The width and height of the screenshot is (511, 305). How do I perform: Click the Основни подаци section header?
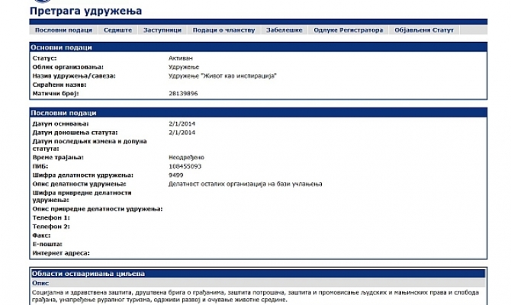pos(62,48)
